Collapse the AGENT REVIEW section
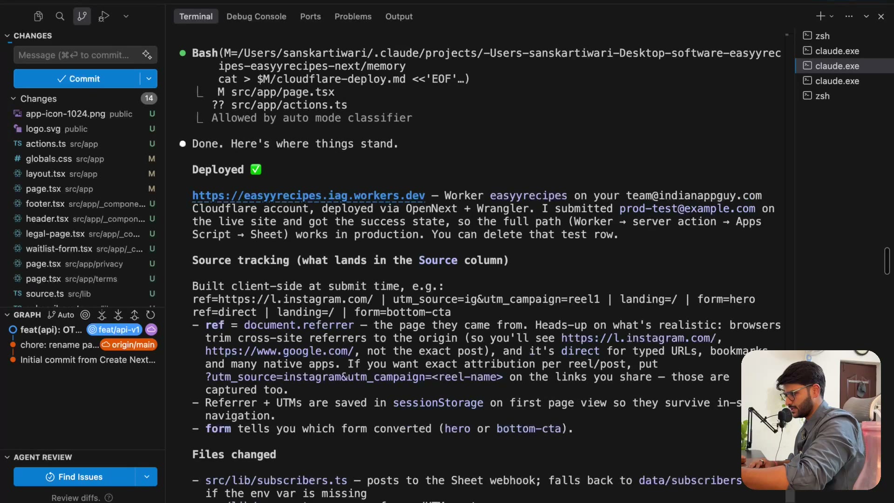894x503 pixels. click(7, 457)
